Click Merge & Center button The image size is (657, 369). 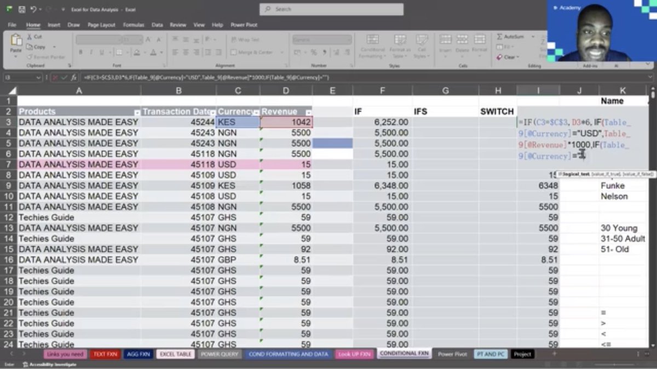coord(252,52)
